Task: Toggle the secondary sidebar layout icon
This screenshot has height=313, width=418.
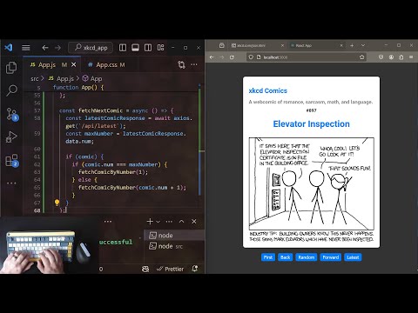Action: pyautogui.click(x=148, y=48)
